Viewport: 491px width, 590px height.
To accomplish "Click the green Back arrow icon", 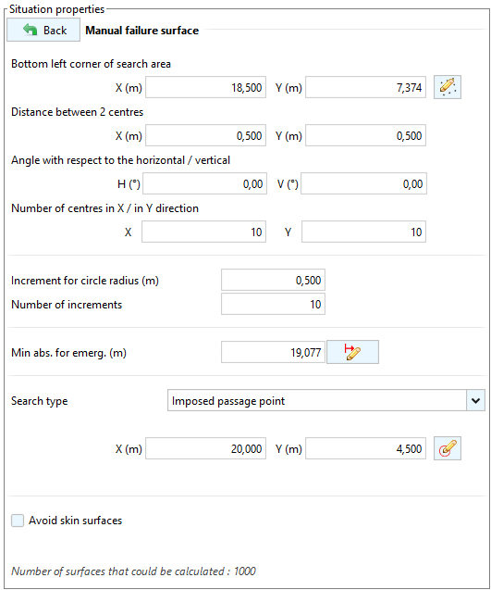I will 31,30.
